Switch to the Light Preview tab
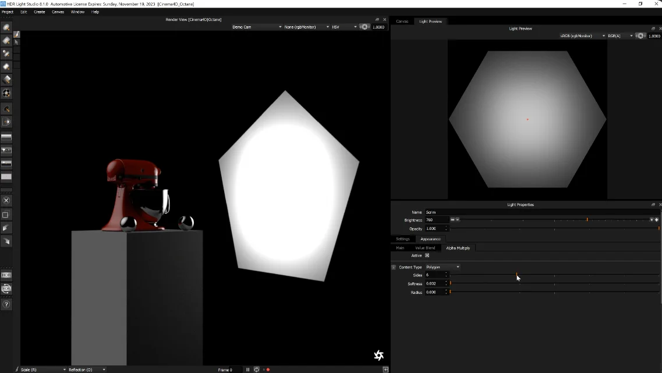Image resolution: width=662 pixels, height=373 pixels. [430, 21]
